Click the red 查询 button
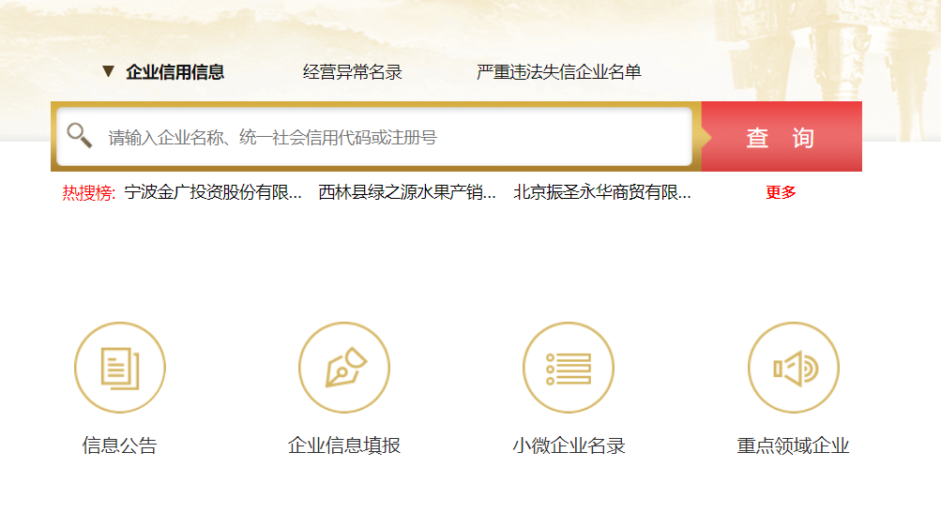Screen dimensions: 941x513 pyautogui.click(x=782, y=137)
